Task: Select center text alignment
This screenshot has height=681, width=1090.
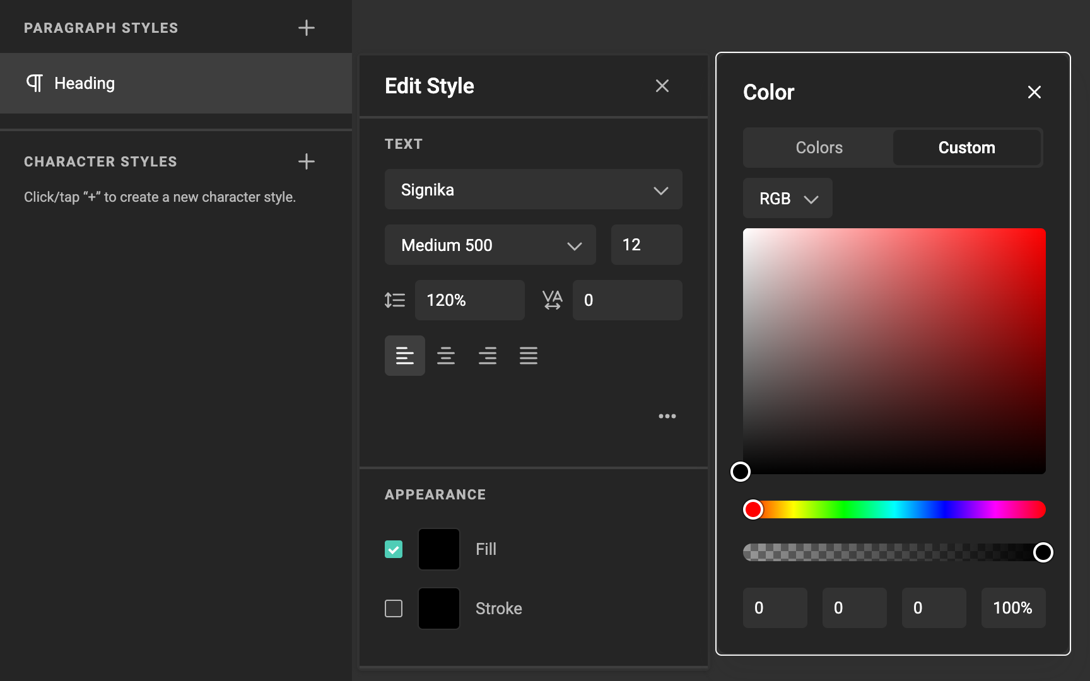Action: coord(446,356)
